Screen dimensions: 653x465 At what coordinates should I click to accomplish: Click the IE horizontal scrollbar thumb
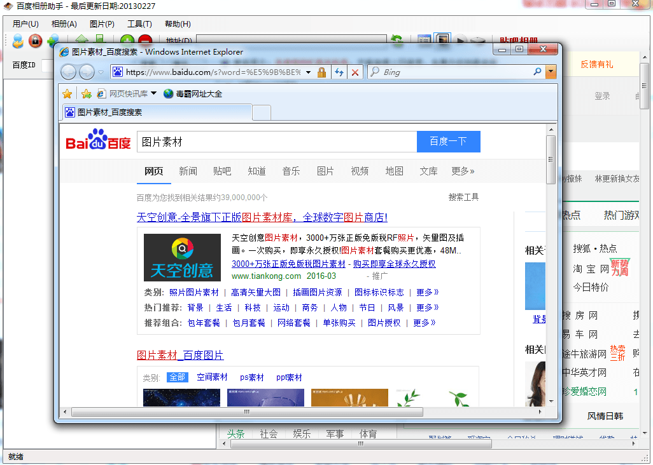[x=248, y=412]
